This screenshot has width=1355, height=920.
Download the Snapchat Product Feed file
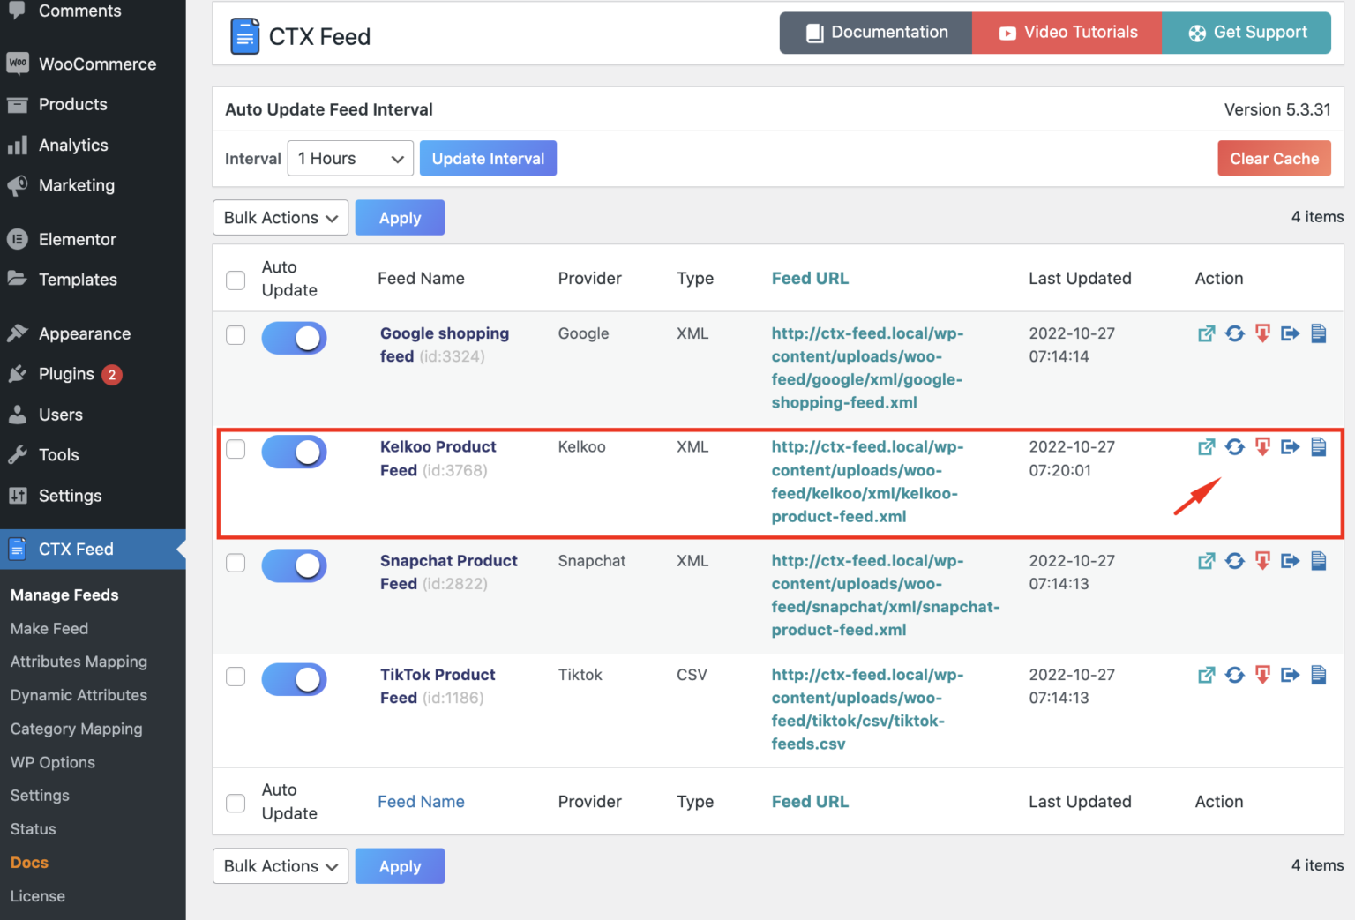[1262, 560]
